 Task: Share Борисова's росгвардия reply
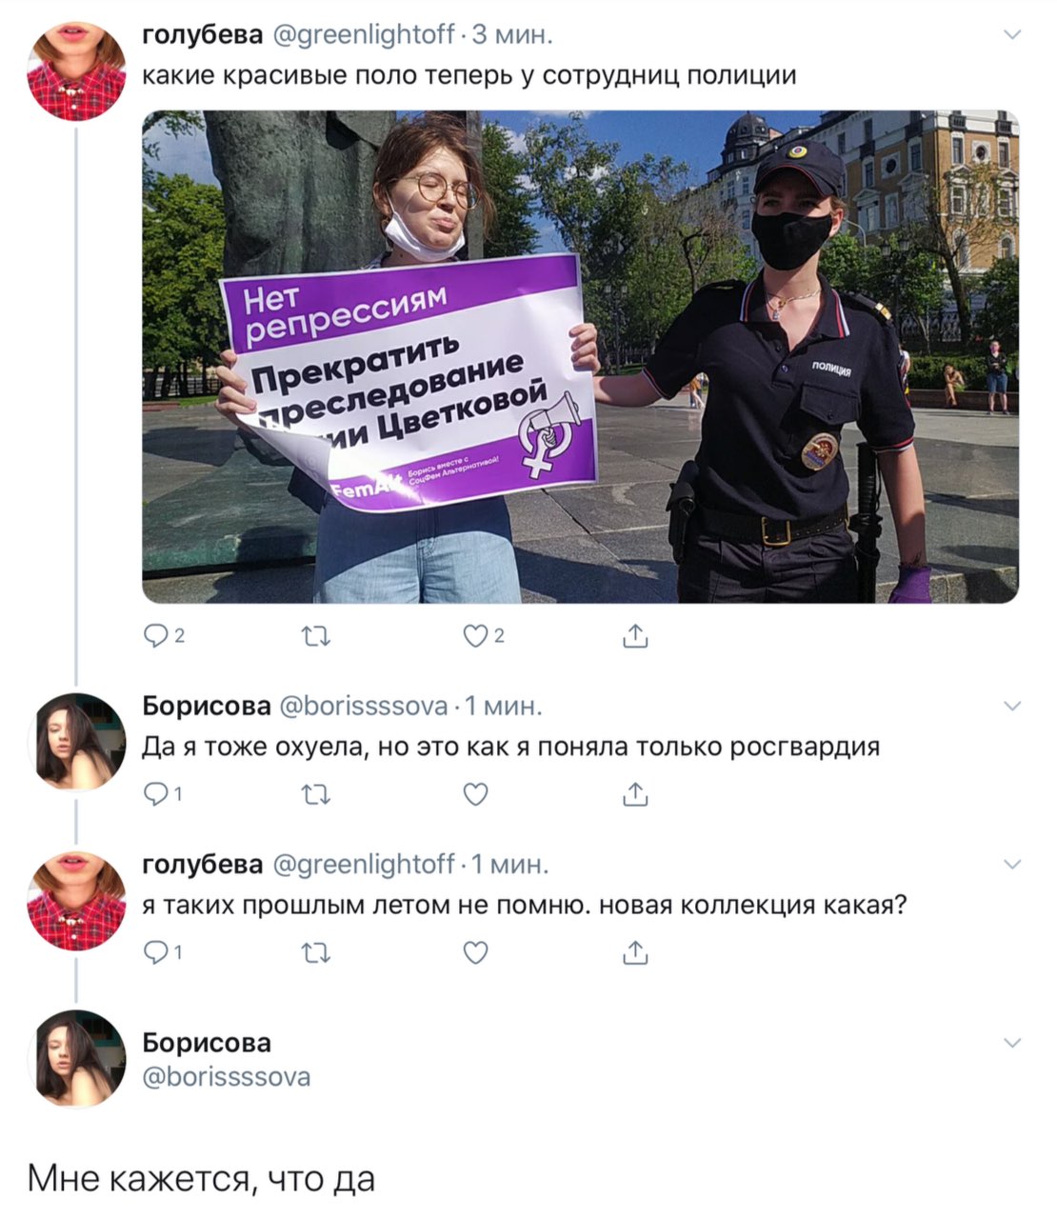(635, 793)
